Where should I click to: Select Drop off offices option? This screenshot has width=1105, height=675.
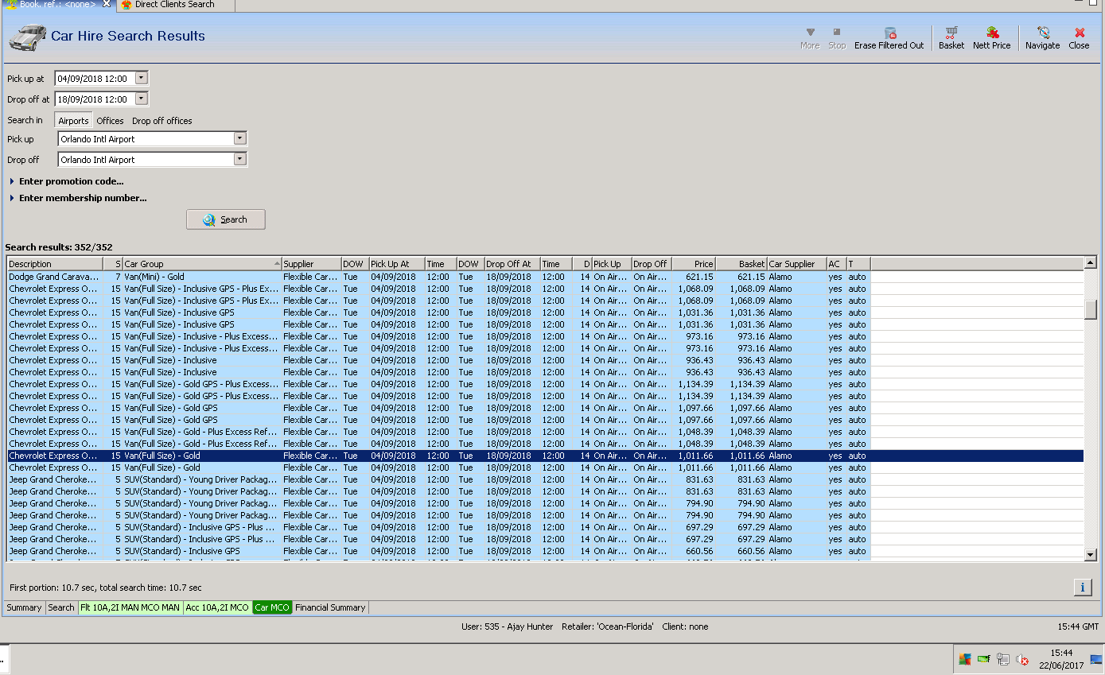point(162,121)
